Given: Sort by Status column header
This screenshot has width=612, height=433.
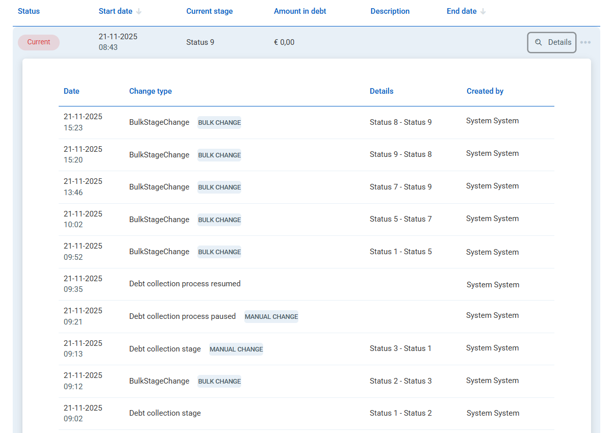Looking at the screenshot, I should tap(29, 11).
